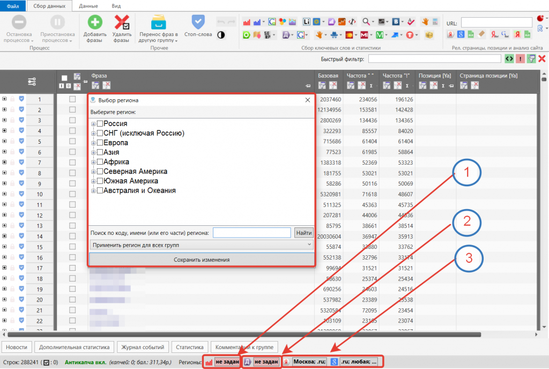
Task: Click the SERP icon in the ribbon
Action: click(x=267, y=35)
